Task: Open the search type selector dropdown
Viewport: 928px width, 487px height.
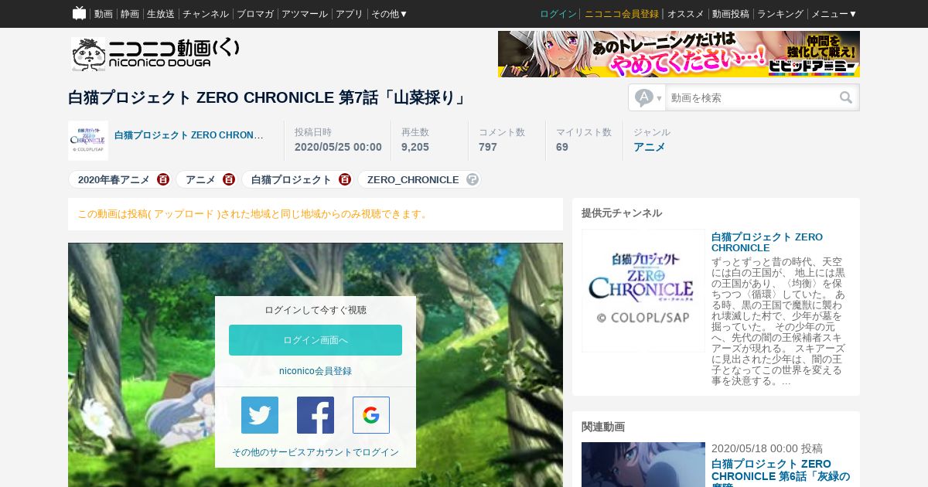Action: coord(649,98)
